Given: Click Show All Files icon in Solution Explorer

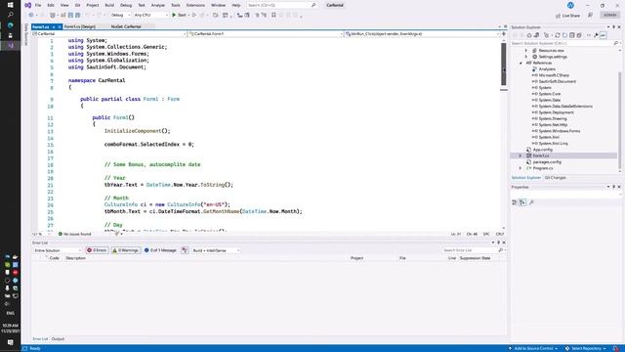Looking at the screenshot, I should point(579,35).
